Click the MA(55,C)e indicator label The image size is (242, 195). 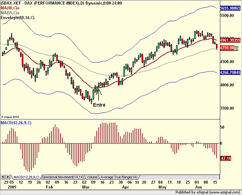tap(10, 13)
